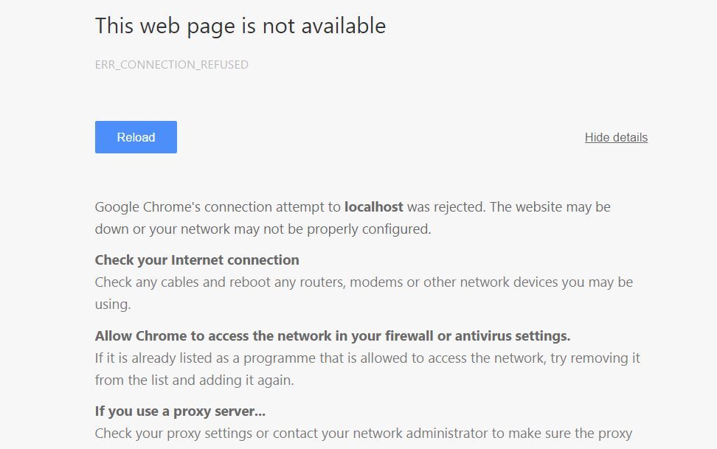Screen dimensions: 717x449
Task: Click the word "antivirus" in the bold heading
Action: click(x=483, y=336)
